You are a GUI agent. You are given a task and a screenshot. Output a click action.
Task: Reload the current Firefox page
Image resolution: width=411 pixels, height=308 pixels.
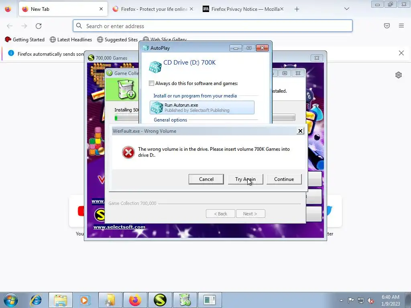coord(39,26)
